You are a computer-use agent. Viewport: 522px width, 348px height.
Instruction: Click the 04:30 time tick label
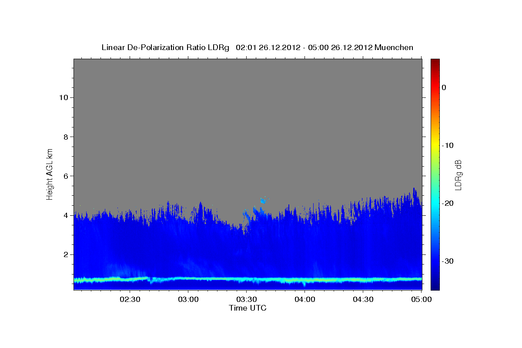[363, 299]
